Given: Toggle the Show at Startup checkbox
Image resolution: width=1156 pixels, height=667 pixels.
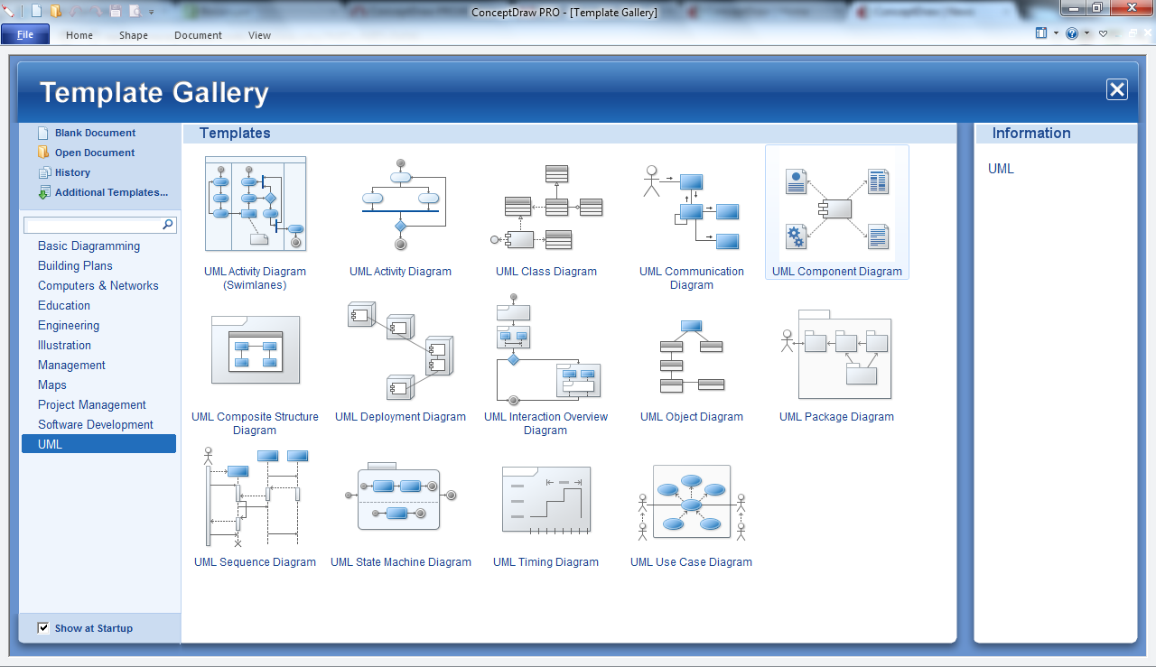Looking at the screenshot, I should pyautogui.click(x=43, y=628).
